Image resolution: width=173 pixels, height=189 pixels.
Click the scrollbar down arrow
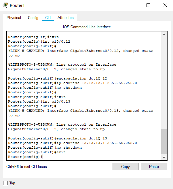[164, 157]
